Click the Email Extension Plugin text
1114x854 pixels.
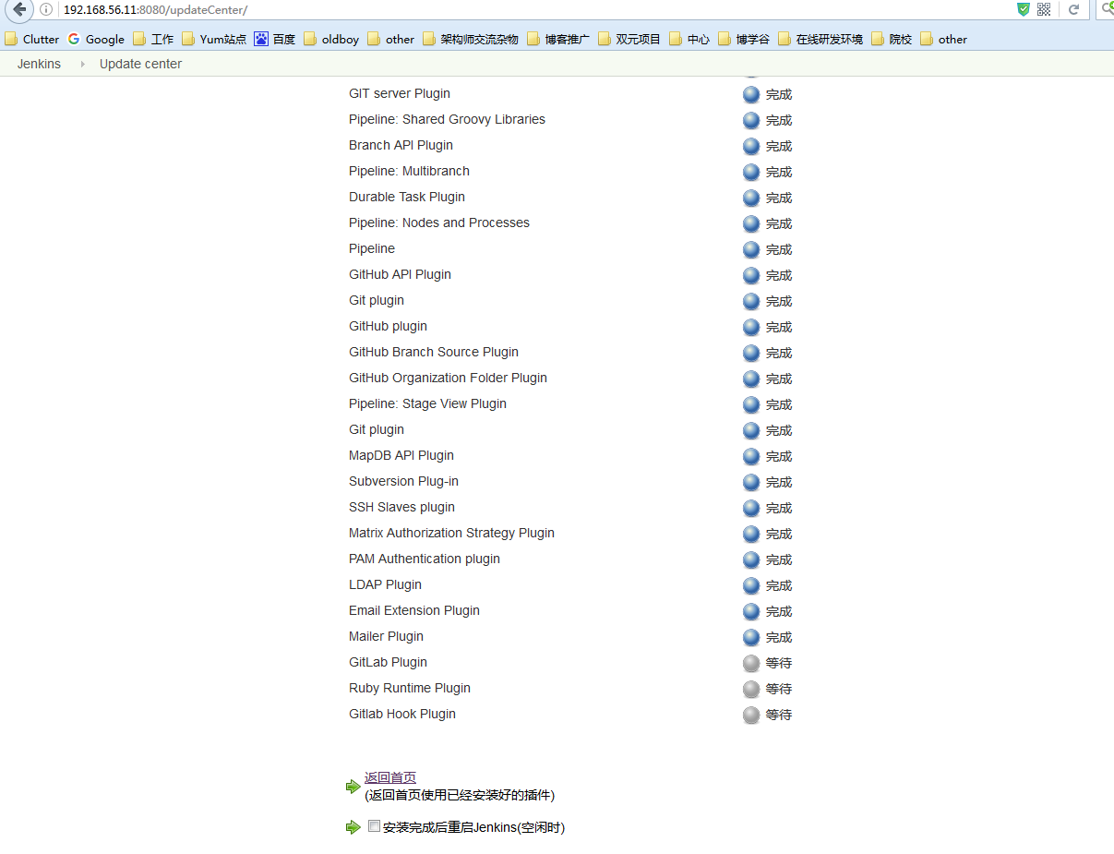(414, 610)
